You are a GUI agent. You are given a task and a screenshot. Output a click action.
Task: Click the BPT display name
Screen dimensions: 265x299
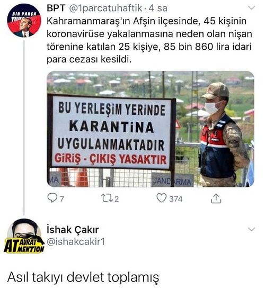click(x=56, y=8)
